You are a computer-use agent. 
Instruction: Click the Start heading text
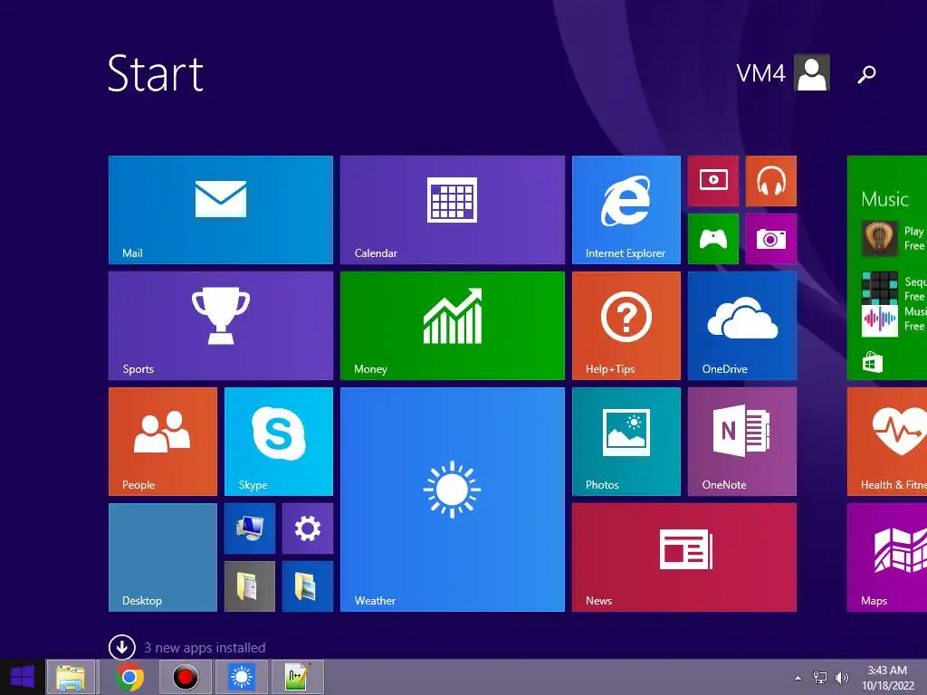click(x=156, y=73)
